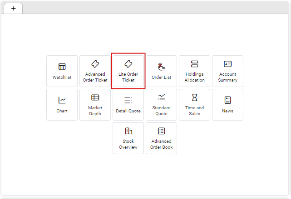This screenshot has width=291, height=199.
Task: Select the Lite Order Ticket icon
Action: pyautogui.click(x=128, y=64)
